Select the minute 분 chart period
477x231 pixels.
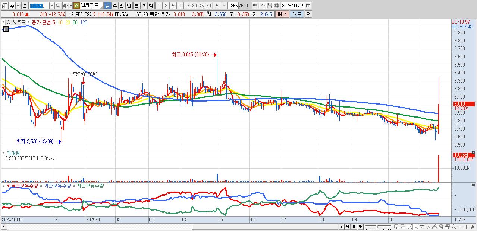tap(136, 6)
